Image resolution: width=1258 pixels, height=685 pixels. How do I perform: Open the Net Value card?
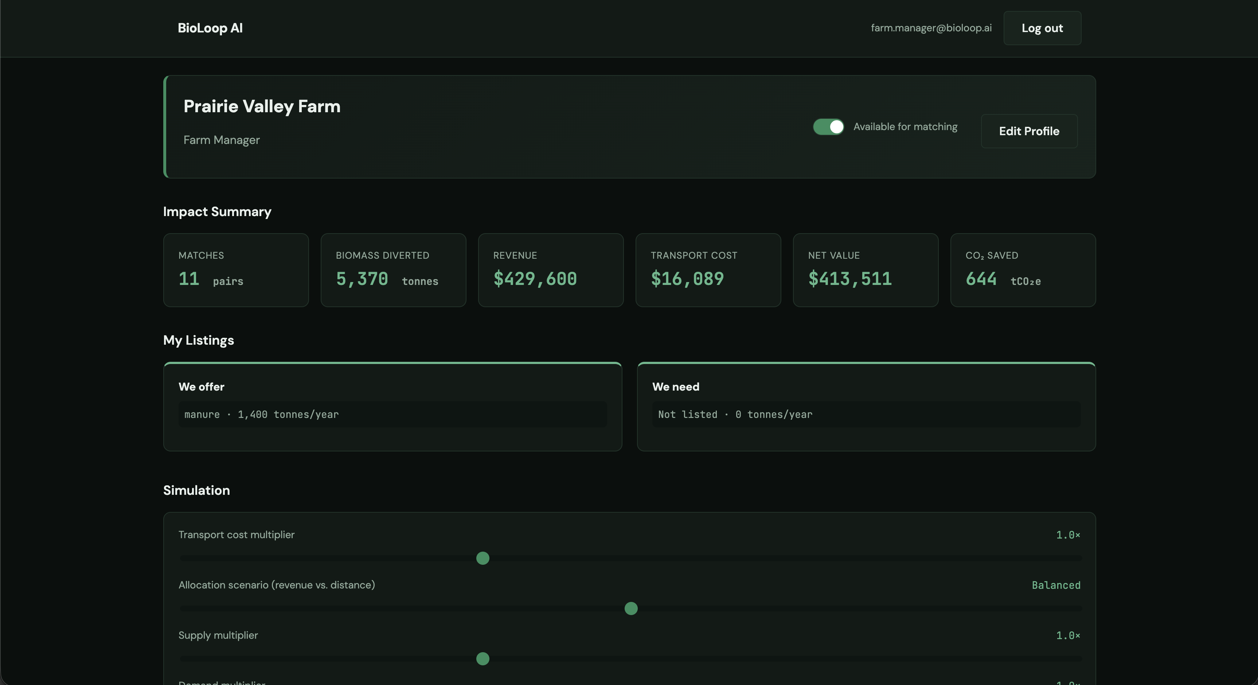tap(865, 270)
